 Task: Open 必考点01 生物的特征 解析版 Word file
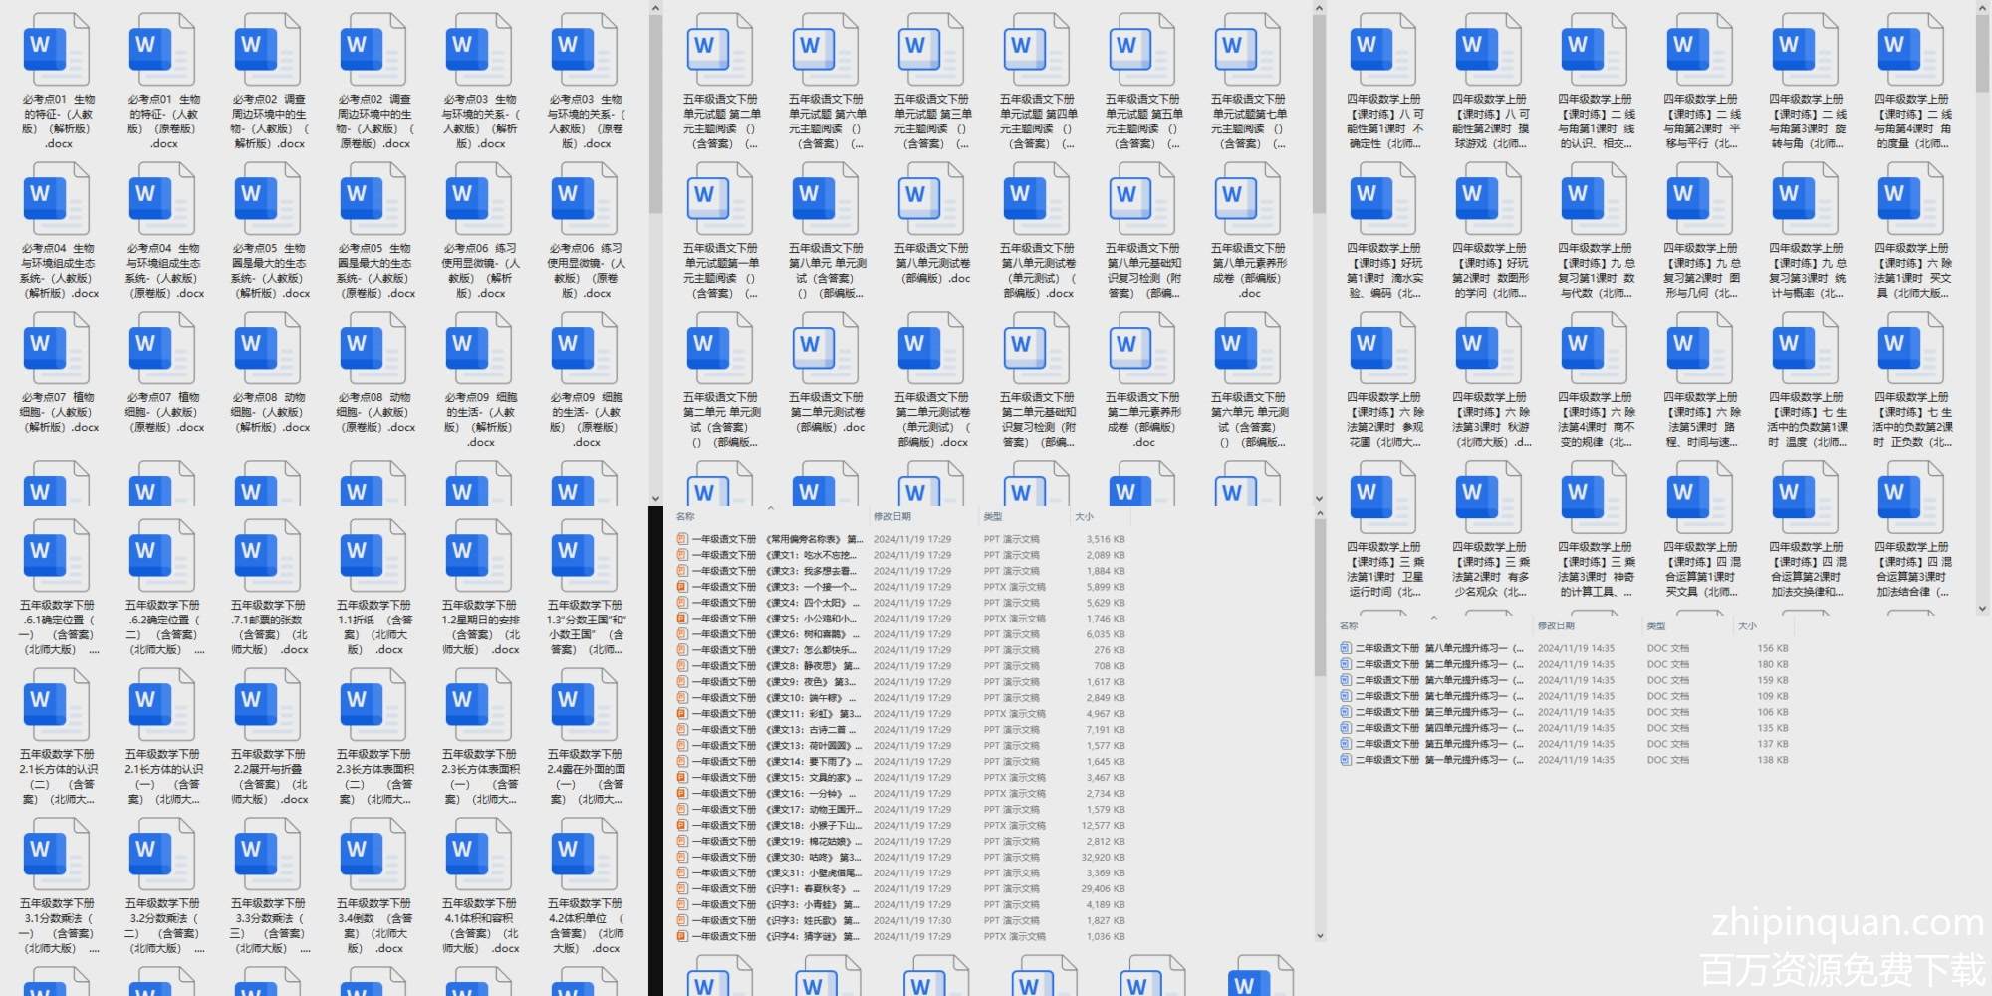click(x=58, y=52)
